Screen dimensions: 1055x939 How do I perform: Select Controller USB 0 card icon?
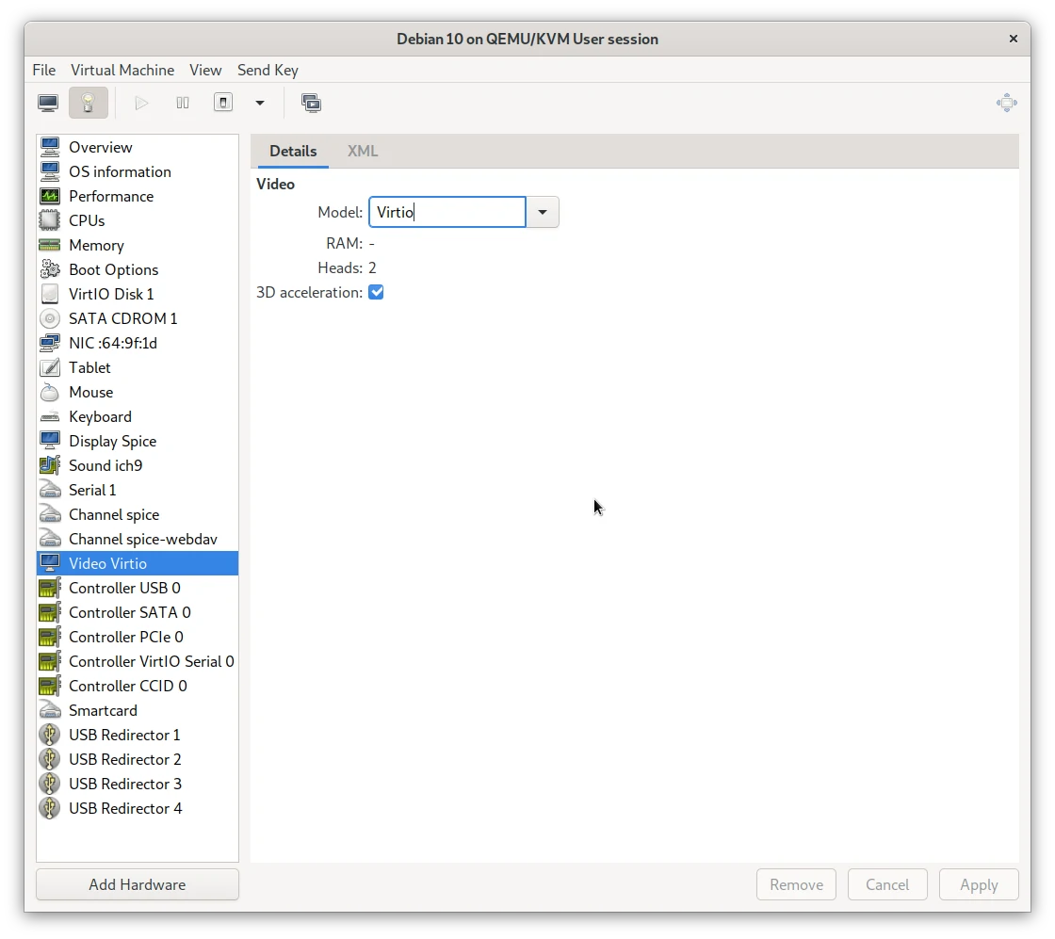[50, 588]
